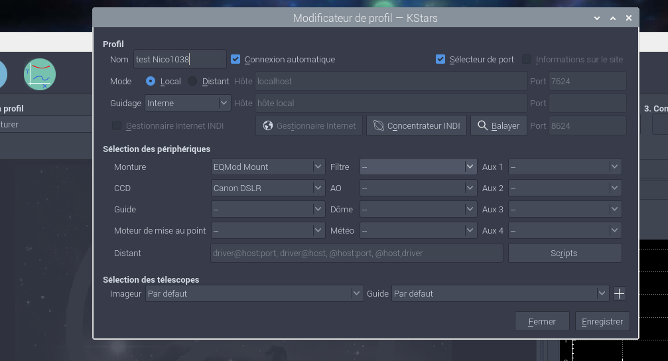668x361 pixels.
Task: Expand the Imageur telescope dropdown
Action: coord(254,293)
